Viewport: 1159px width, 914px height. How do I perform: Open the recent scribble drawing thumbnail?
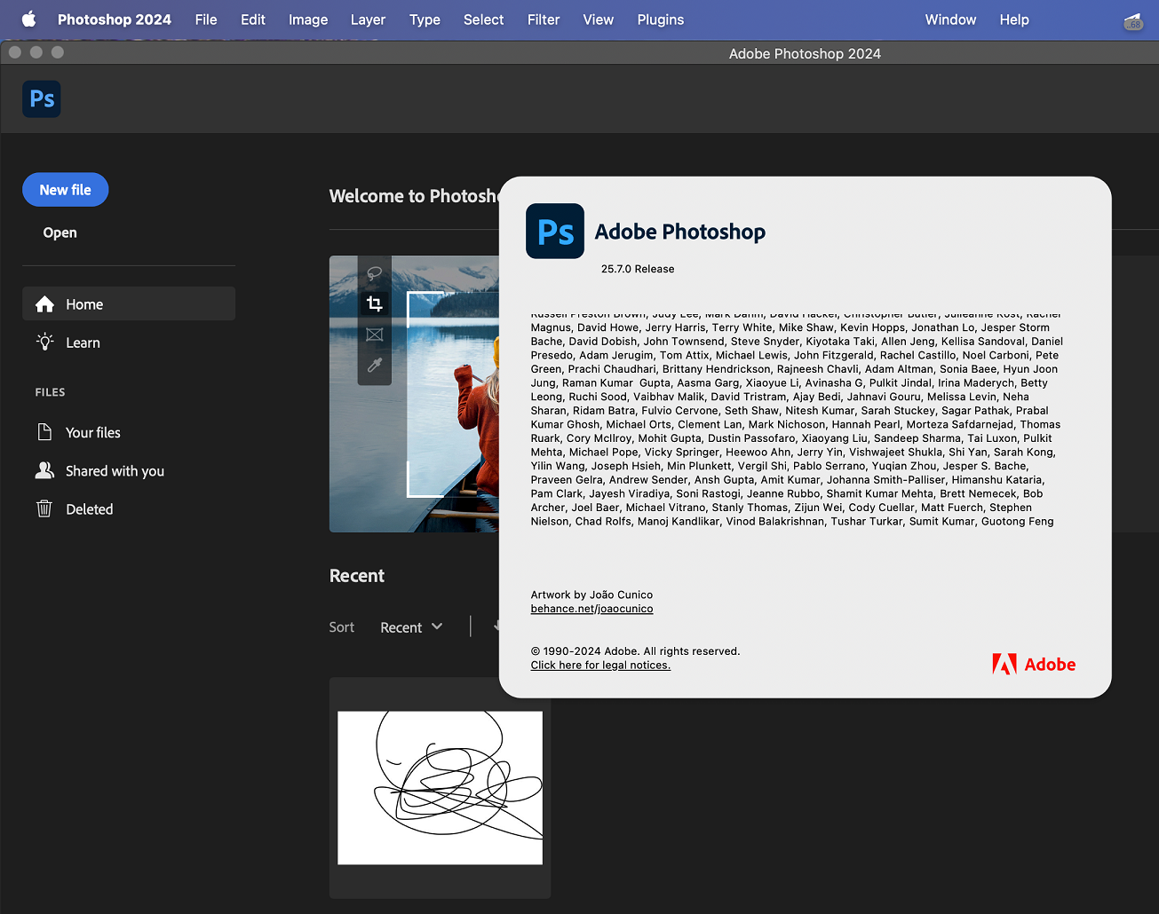[440, 788]
